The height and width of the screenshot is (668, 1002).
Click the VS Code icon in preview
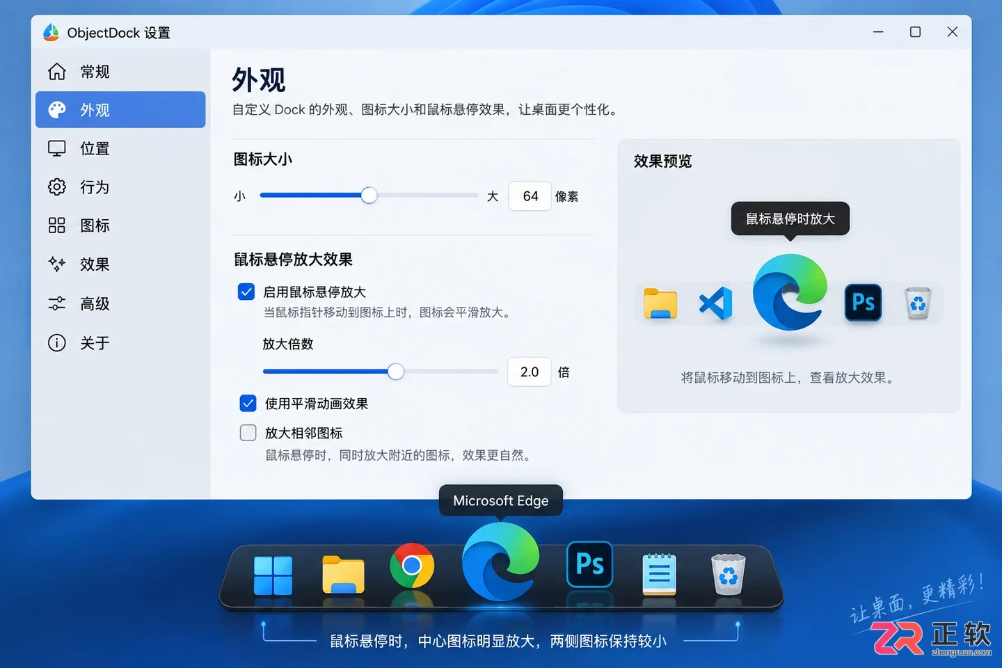click(x=716, y=303)
